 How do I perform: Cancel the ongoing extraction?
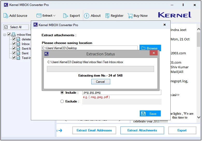pyautogui.click(x=101, y=81)
